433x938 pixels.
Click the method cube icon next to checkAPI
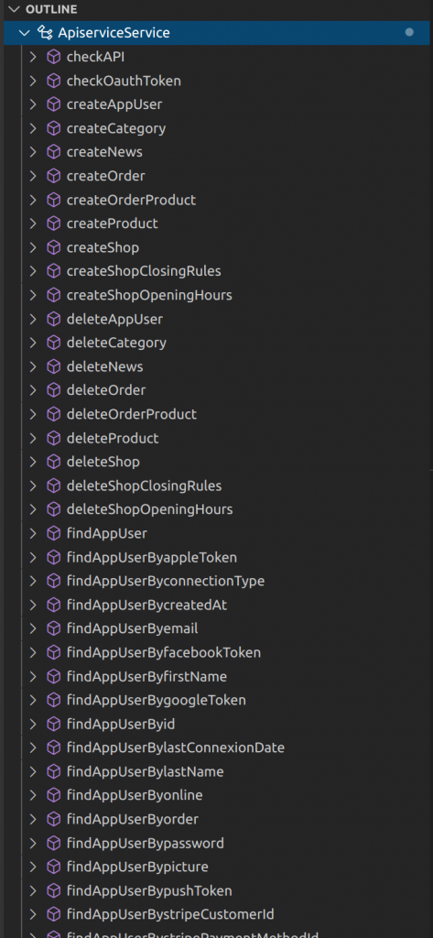click(x=54, y=57)
